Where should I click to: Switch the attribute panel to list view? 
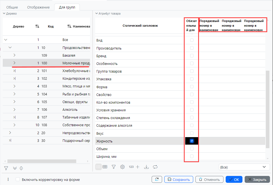coord(99,167)
